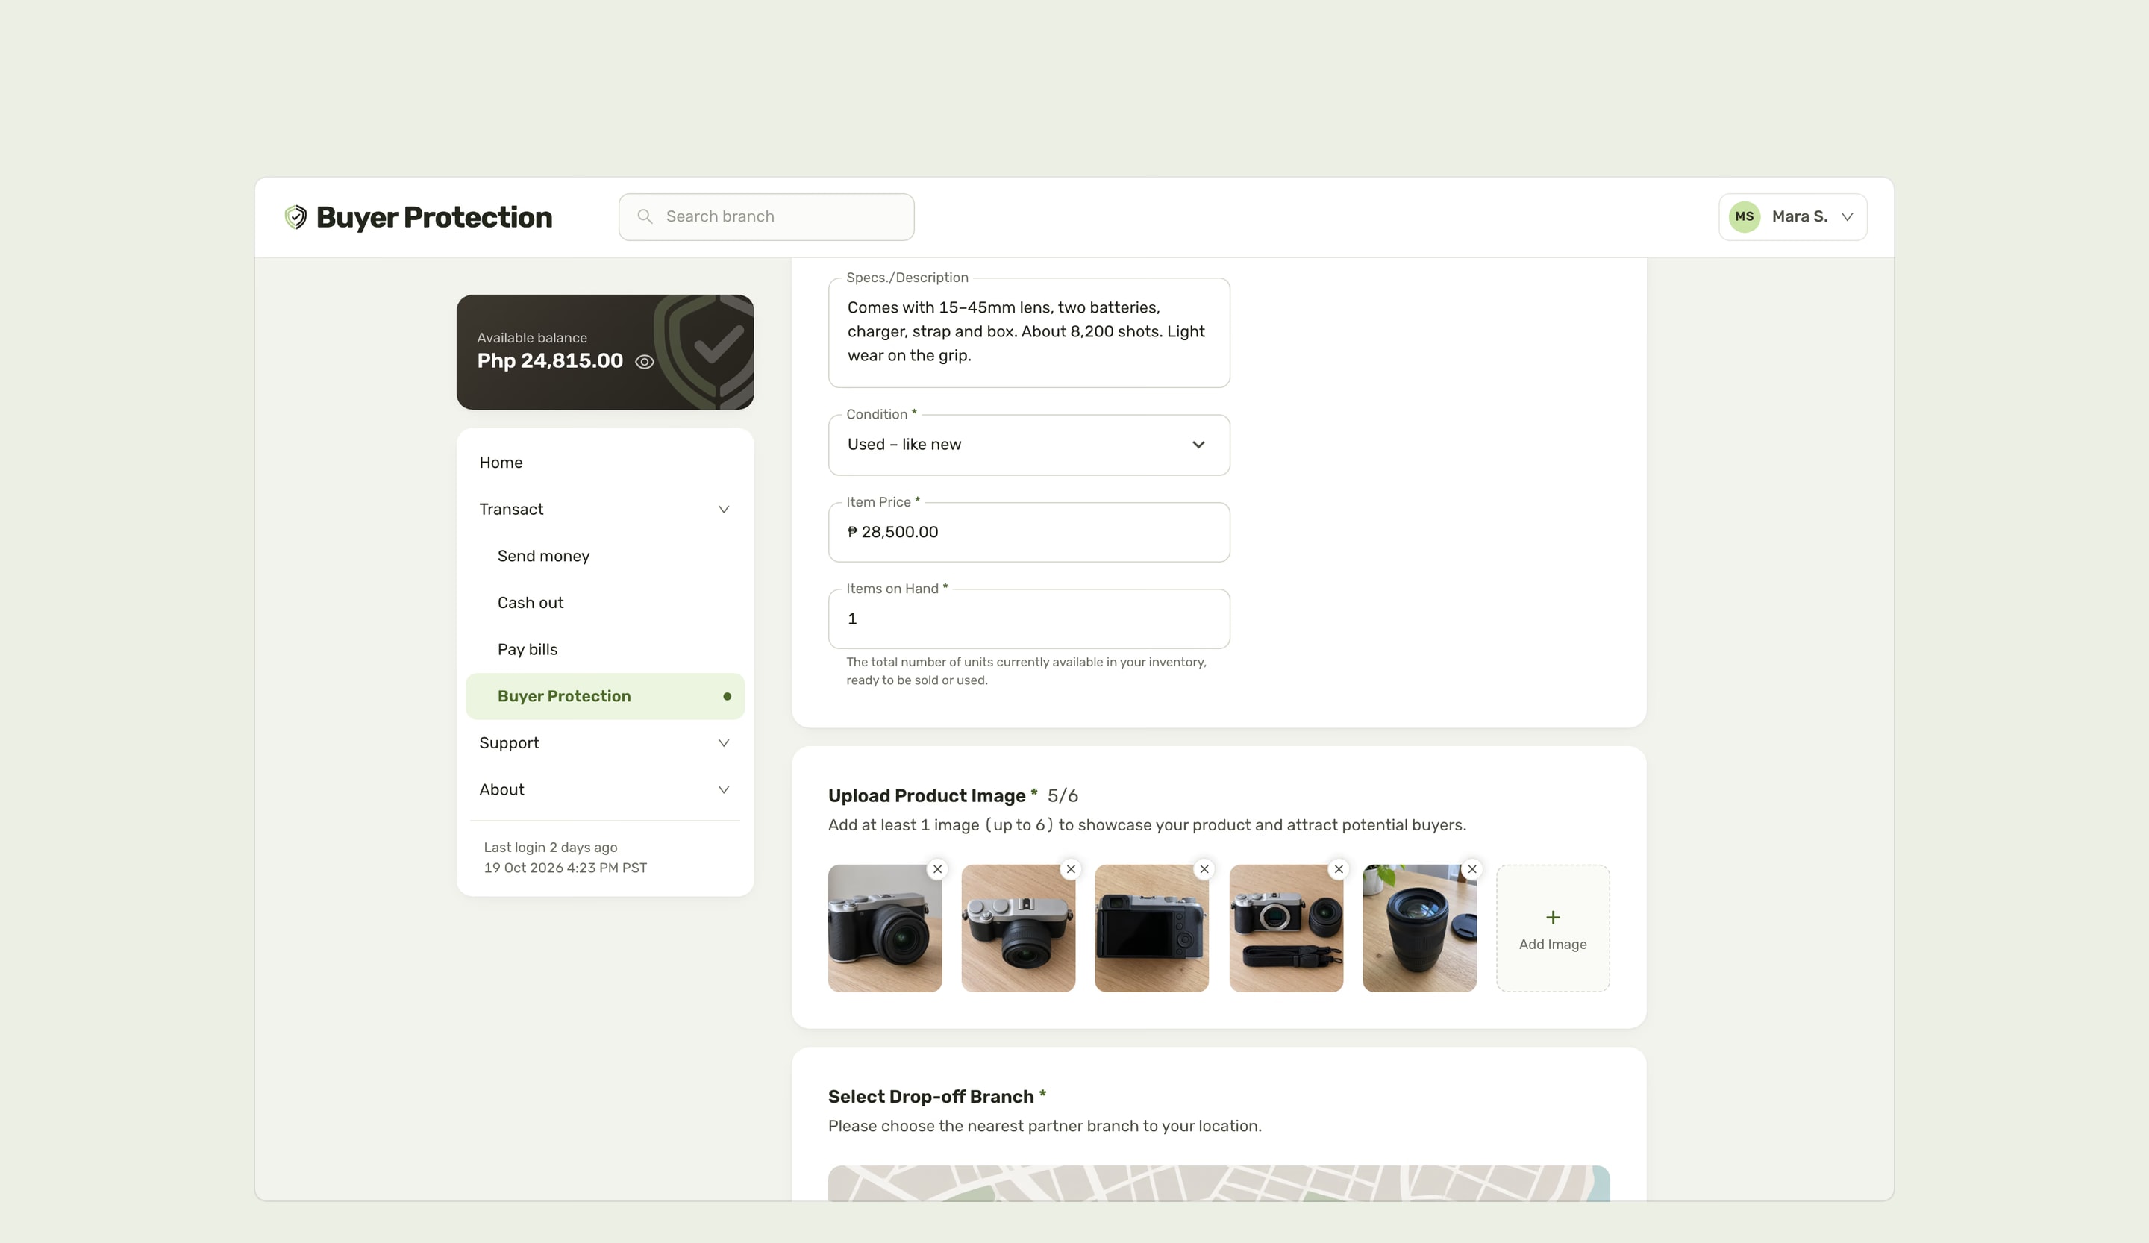The height and width of the screenshot is (1243, 2149).
Task: Remove the first camera product image
Action: coord(937,868)
